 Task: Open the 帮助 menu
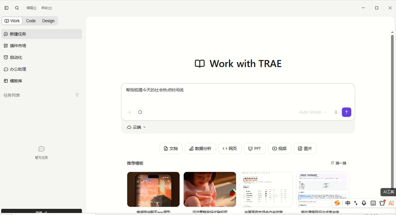46,8
